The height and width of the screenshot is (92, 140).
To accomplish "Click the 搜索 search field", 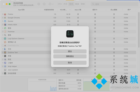I will [x=114, y=4].
